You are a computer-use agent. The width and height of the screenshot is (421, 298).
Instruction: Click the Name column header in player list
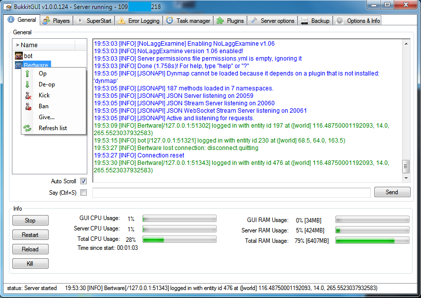click(x=44, y=45)
